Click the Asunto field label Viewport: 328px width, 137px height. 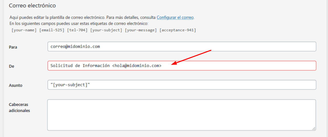[x=16, y=85]
